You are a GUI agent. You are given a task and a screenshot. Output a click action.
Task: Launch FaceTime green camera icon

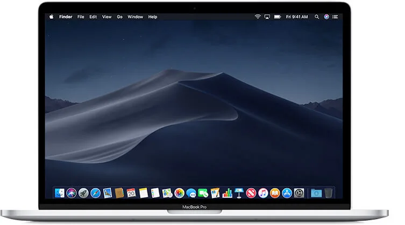(x=203, y=193)
